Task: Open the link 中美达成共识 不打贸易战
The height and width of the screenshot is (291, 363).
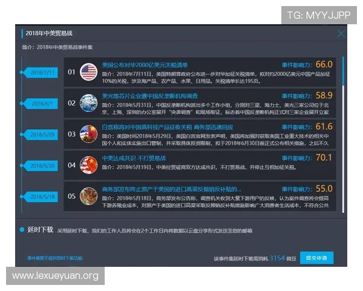Action: point(134,158)
